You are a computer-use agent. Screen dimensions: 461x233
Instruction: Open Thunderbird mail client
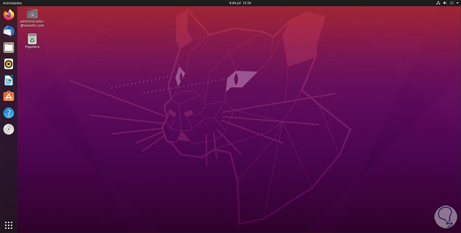coord(8,31)
